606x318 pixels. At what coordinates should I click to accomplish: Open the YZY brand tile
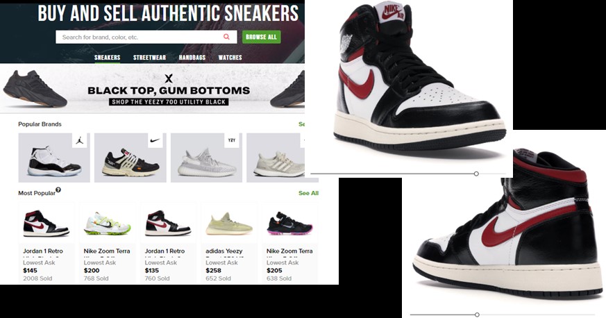[206, 158]
